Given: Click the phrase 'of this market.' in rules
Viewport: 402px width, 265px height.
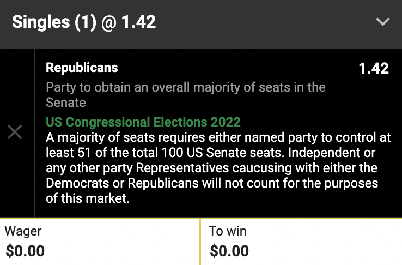Looking at the screenshot, I should (88, 199).
